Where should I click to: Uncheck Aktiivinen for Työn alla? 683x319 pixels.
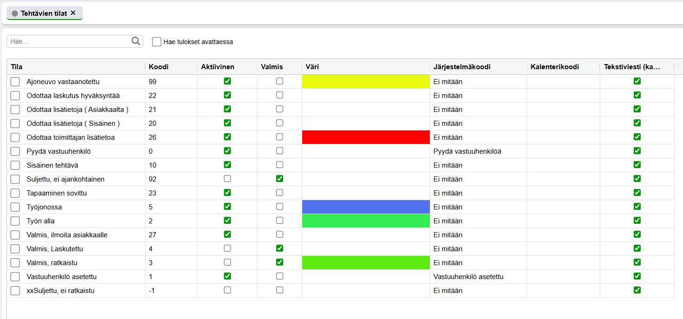coord(227,220)
